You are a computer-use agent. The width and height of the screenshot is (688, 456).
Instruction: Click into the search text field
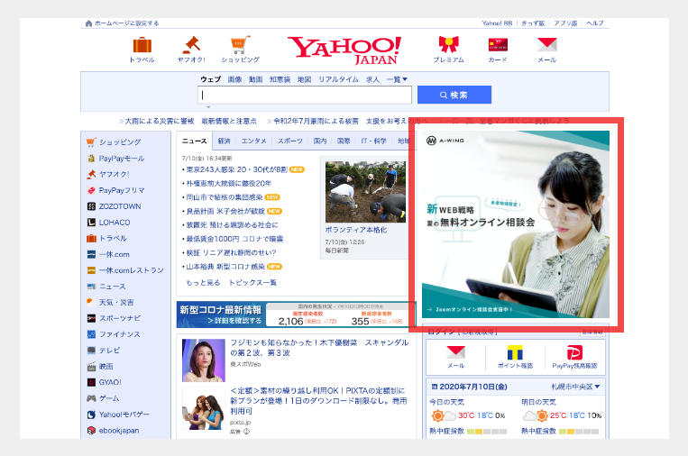(x=305, y=95)
